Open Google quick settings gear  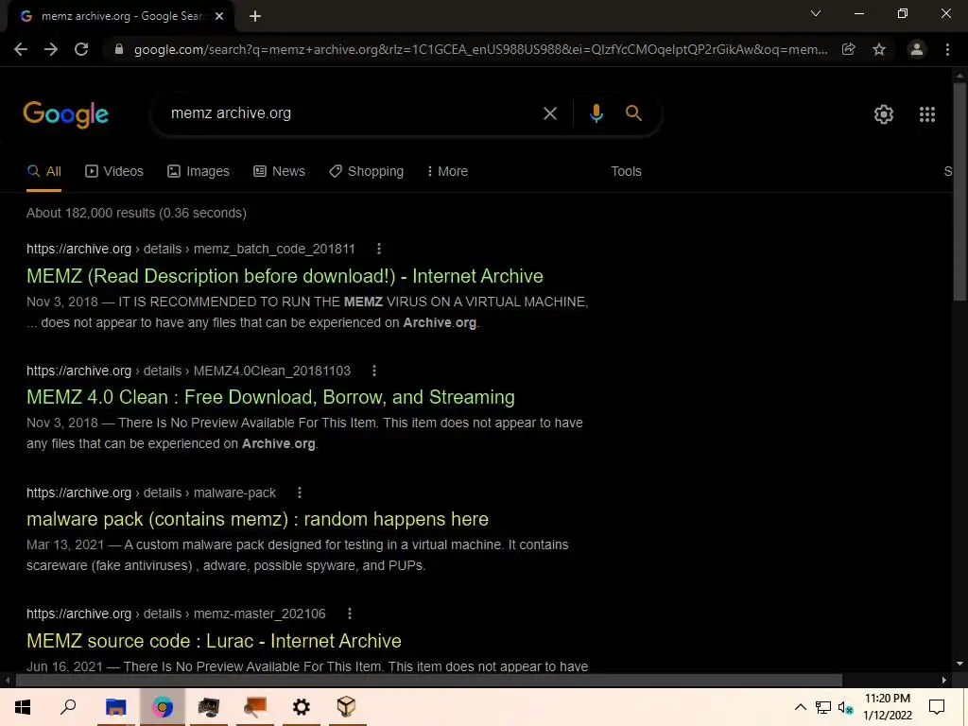[884, 114]
